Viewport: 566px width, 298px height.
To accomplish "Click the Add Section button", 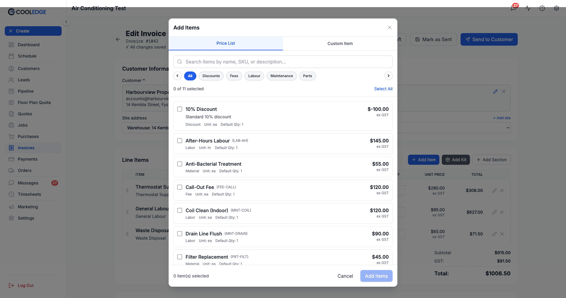I will click(491, 160).
